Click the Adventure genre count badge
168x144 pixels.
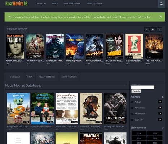[160, 108]
